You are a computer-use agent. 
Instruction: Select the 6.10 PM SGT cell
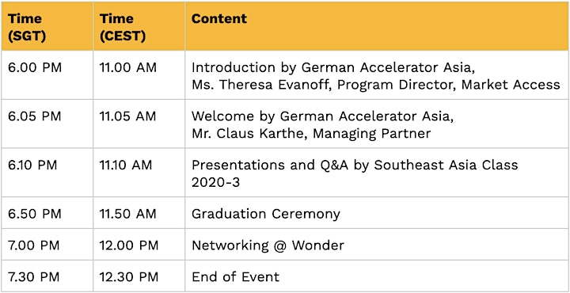pos(47,173)
